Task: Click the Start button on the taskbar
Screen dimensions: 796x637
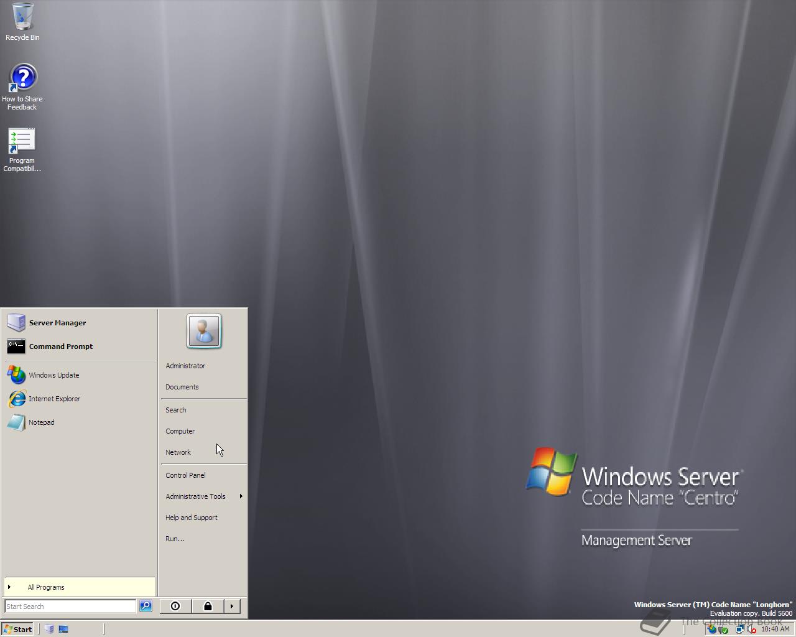Action: (x=17, y=629)
